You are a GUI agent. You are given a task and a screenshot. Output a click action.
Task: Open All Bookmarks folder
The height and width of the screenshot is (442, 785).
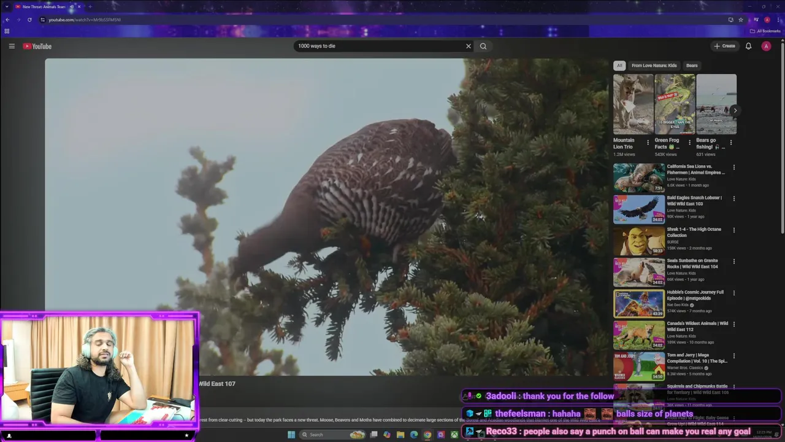[765, 31]
